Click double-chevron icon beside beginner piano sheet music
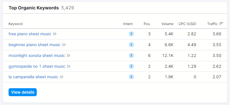This screenshot has width=230, height=105. point(64,45)
